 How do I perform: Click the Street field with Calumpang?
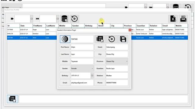(x=117, y=47)
